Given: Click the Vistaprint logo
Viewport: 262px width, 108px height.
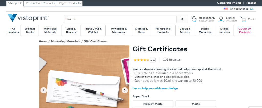Looking at the screenshot, I should pos(28,18).
